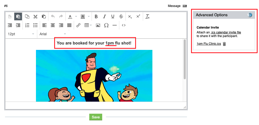Open the 1pm Flu Clinic.ics attachment
Image resolution: width=259 pixels, height=125 pixels.
(209, 44)
